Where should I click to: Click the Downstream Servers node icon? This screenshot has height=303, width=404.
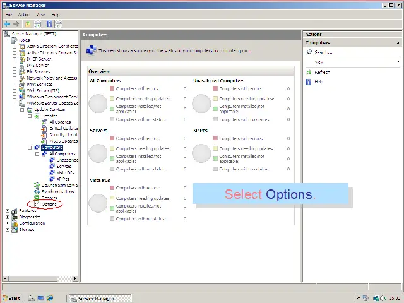(37, 185)
